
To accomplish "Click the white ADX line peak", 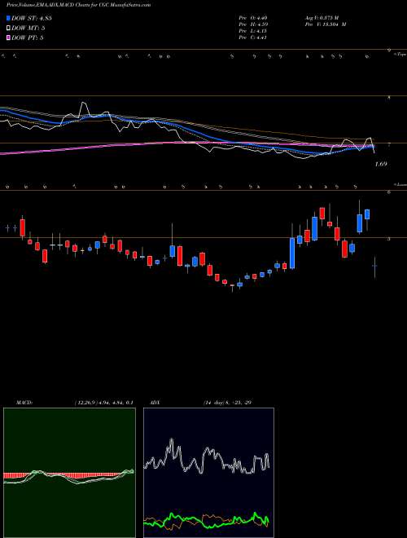I will click(x=171, y=440).
